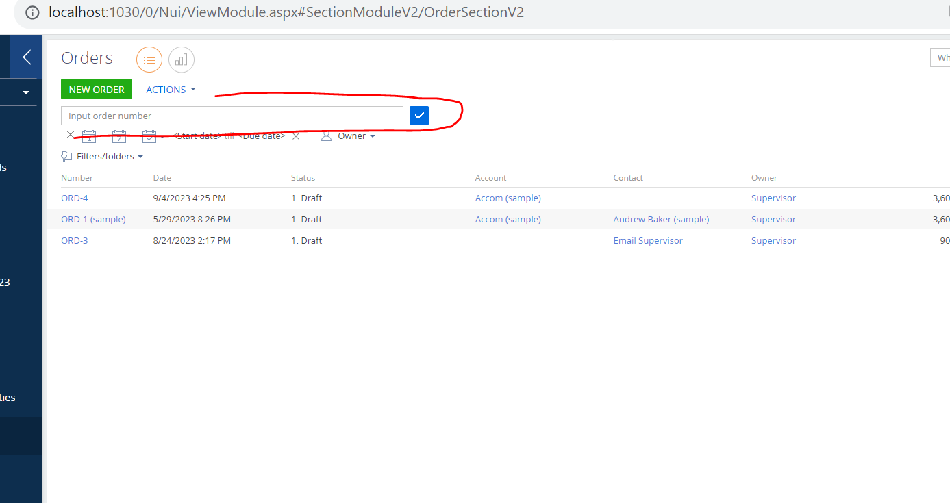This screenshot has width=950, height=503.
Task: Clear the Start date till Due date filter
Action: coord(296,136)
